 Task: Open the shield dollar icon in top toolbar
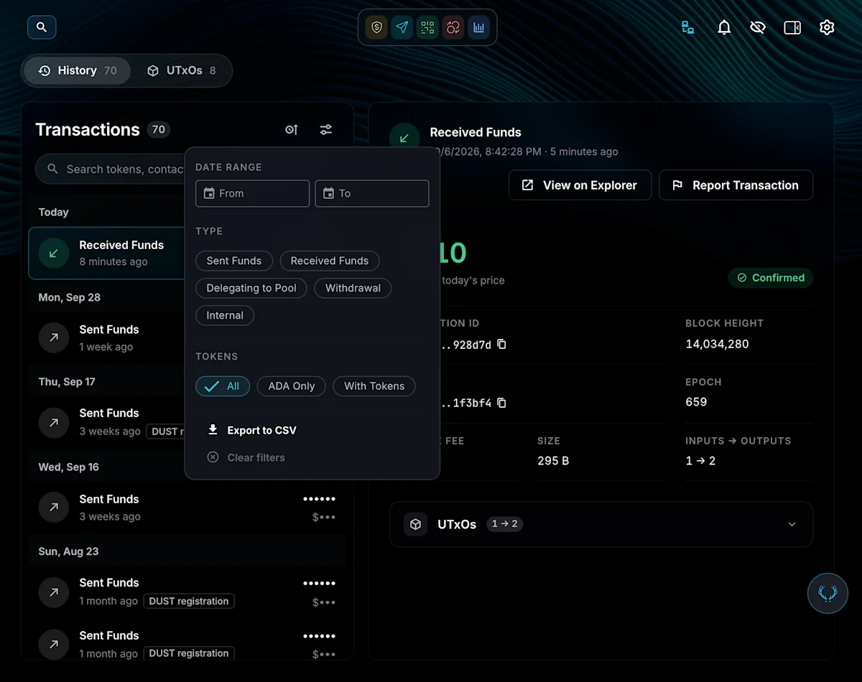pyautogui.click(x=376, y=27)
